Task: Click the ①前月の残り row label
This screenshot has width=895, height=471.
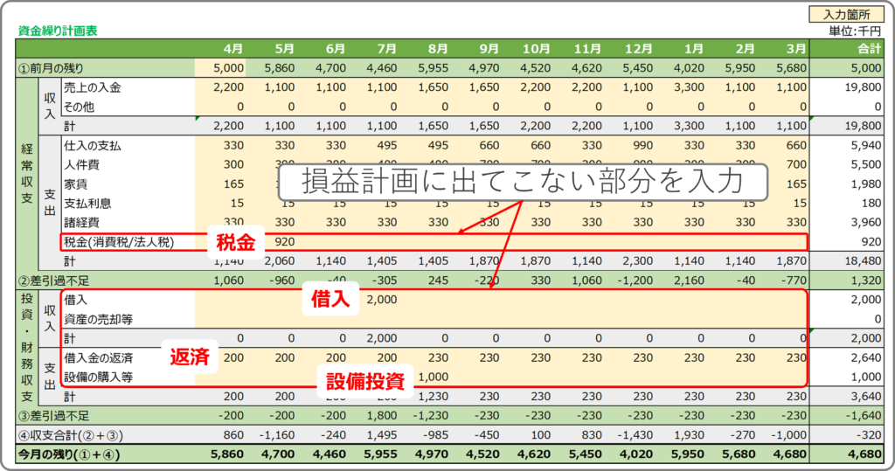Action: pos(51,68)
